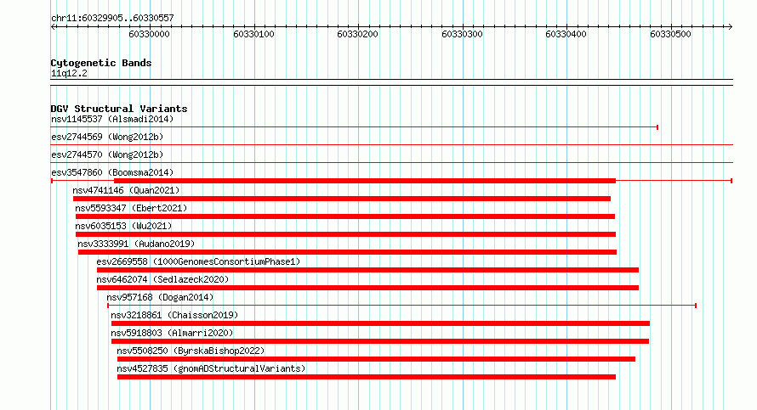Click the esv2669558 red feature bar
The image size is (757, 410).
click(367, 270)
